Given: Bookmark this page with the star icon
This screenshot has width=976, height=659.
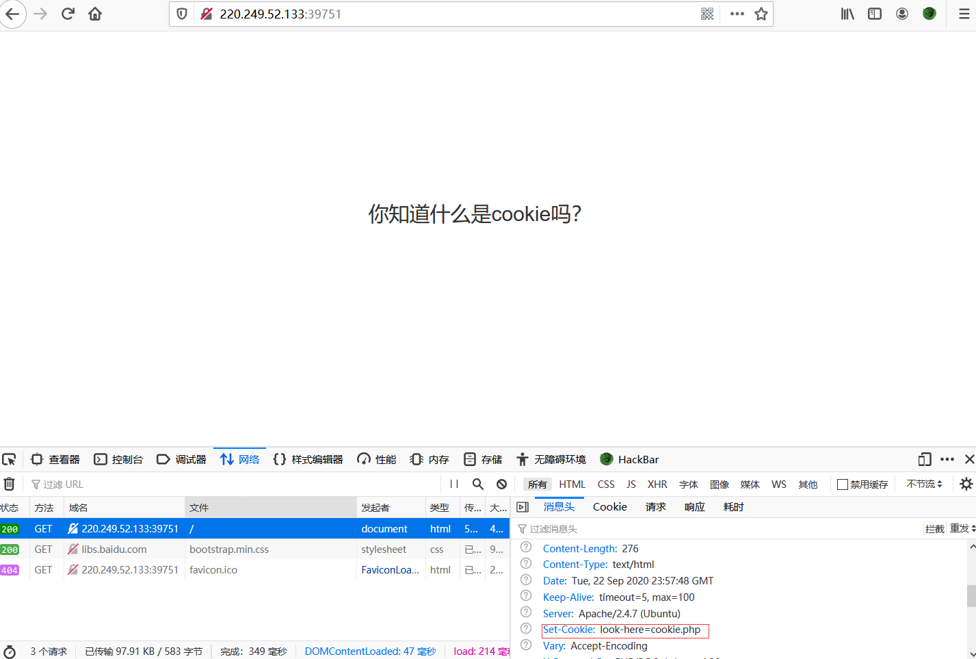Looking at the screenshot, I should coord(761,14).
